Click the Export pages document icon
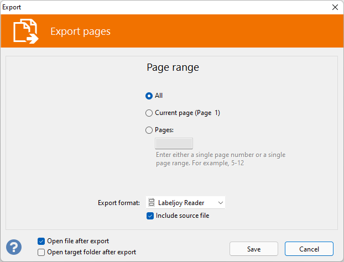This screenshot has height=262, width=344. pos(26,32)
